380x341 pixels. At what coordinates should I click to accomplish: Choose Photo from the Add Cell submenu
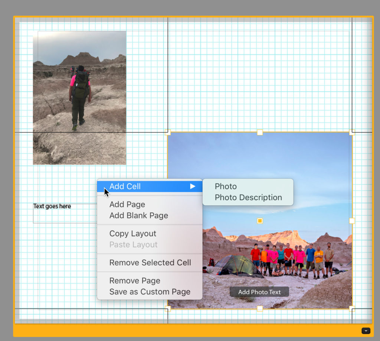(x=226, y=186)
